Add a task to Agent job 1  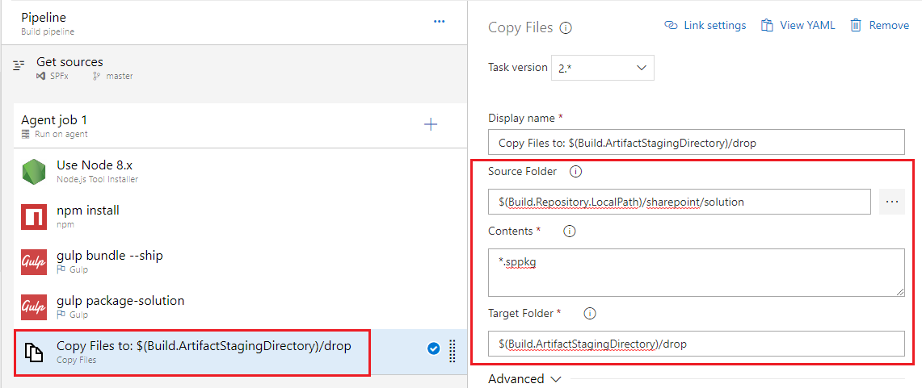coord(431,124)
